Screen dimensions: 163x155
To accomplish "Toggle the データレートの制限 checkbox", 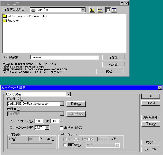I will (65, 139).
